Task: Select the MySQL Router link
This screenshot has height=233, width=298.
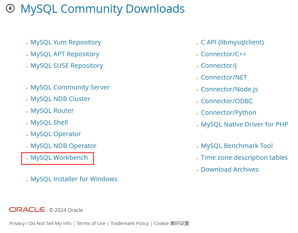Action: [x=52, y=111]
